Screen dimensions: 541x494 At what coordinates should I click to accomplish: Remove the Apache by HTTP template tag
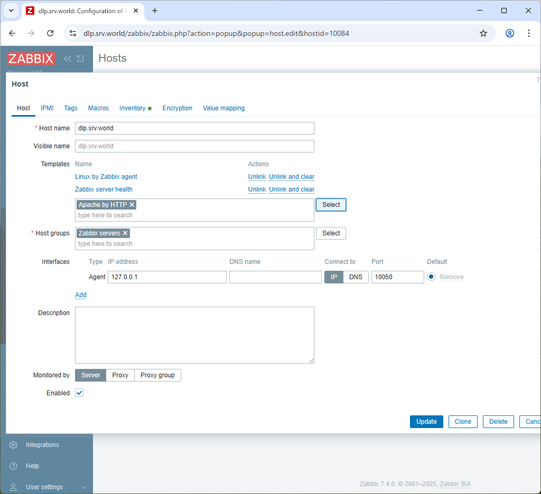[x=132, y=205]
